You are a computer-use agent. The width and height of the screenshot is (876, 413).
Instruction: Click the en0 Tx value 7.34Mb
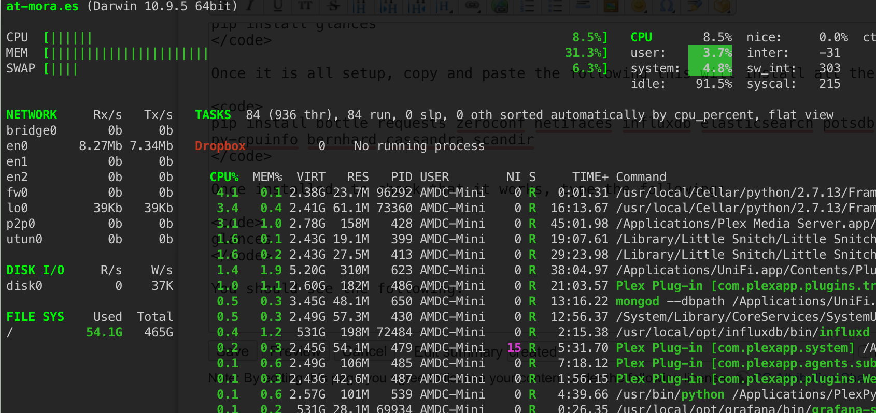[151, 146]
